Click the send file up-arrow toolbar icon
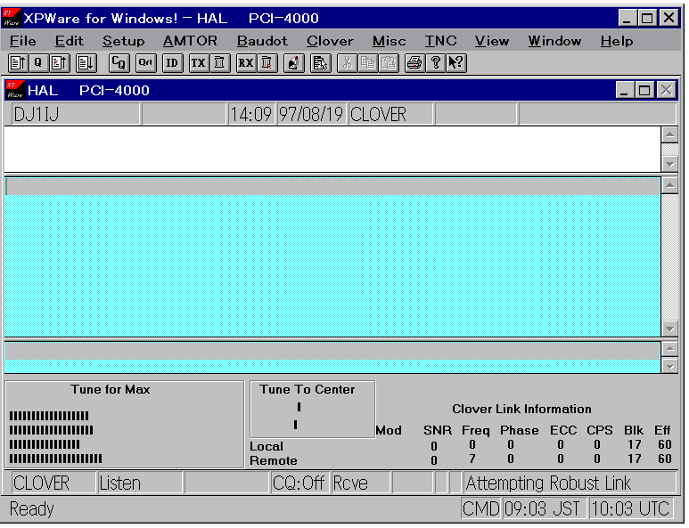 (19, 63)
